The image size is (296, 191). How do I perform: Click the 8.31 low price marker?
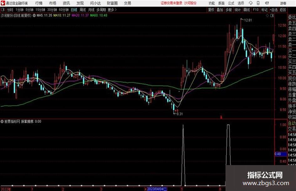(180, 114)
